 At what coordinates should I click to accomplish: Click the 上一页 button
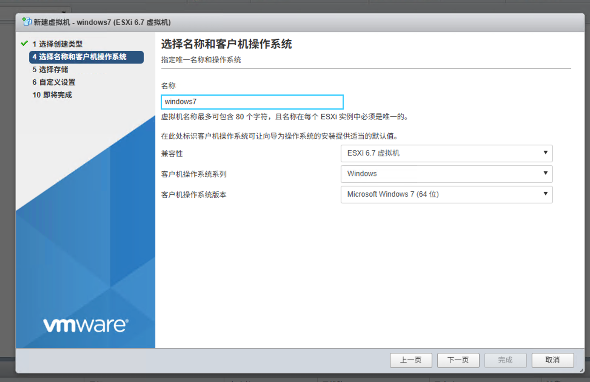(411, 360)
